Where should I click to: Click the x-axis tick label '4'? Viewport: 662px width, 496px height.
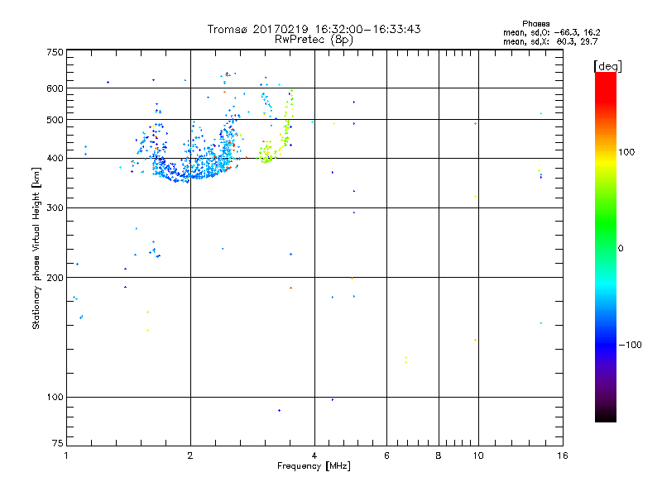[314, 455]
